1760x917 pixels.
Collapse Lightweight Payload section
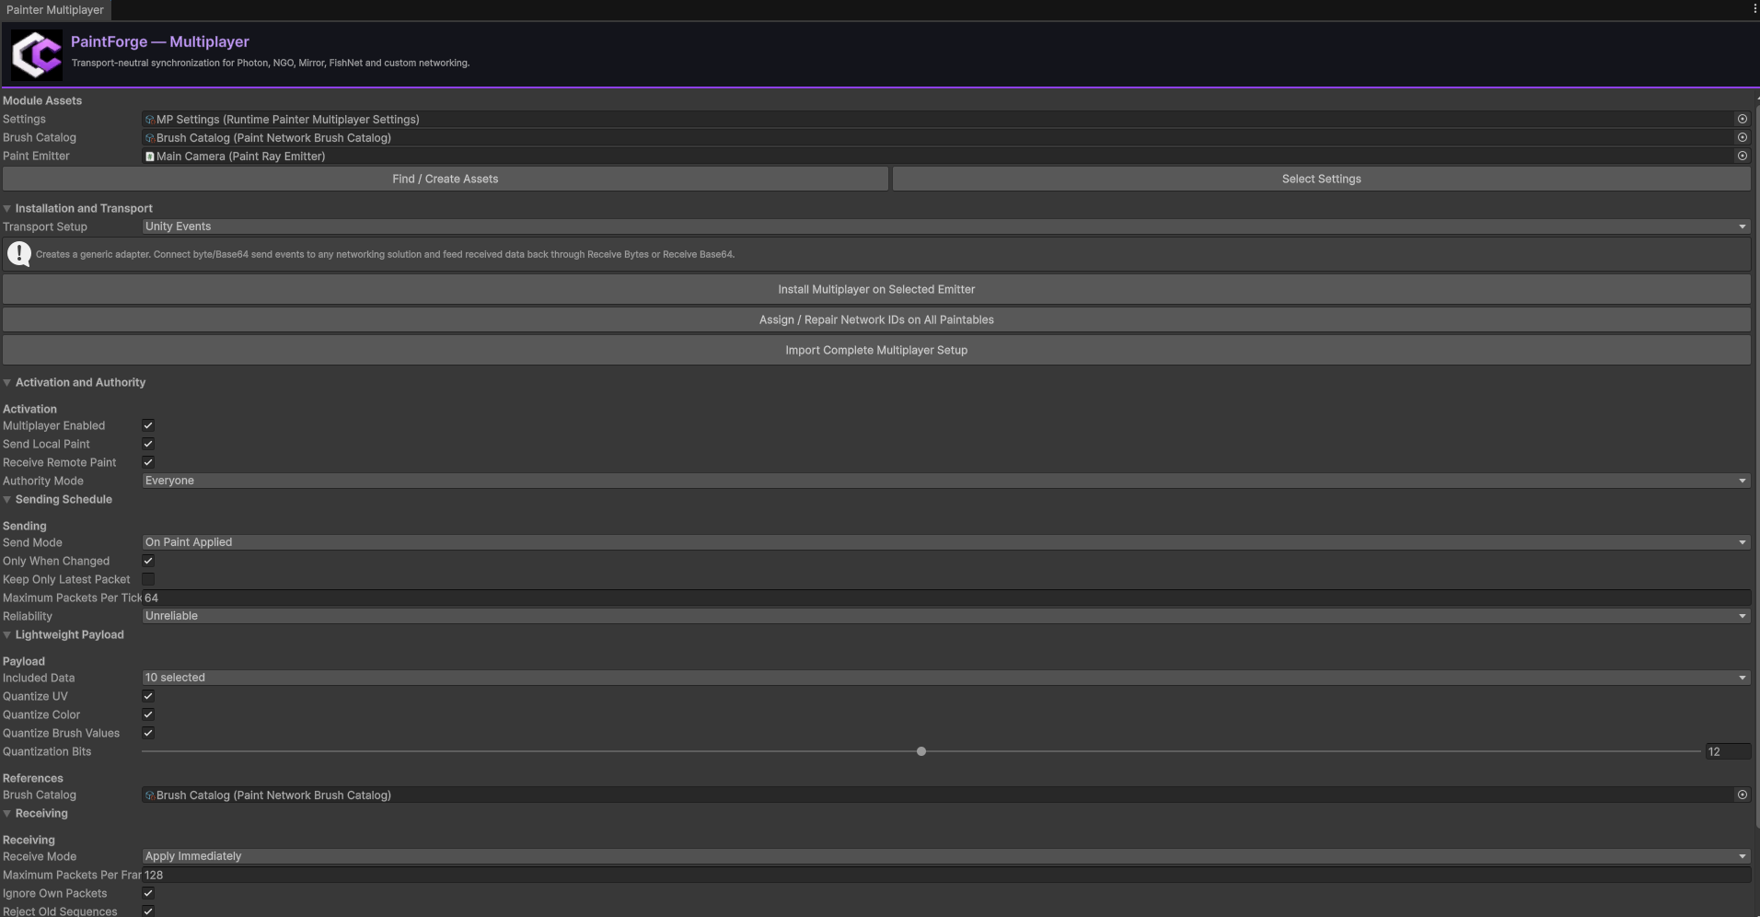(7, 635)
